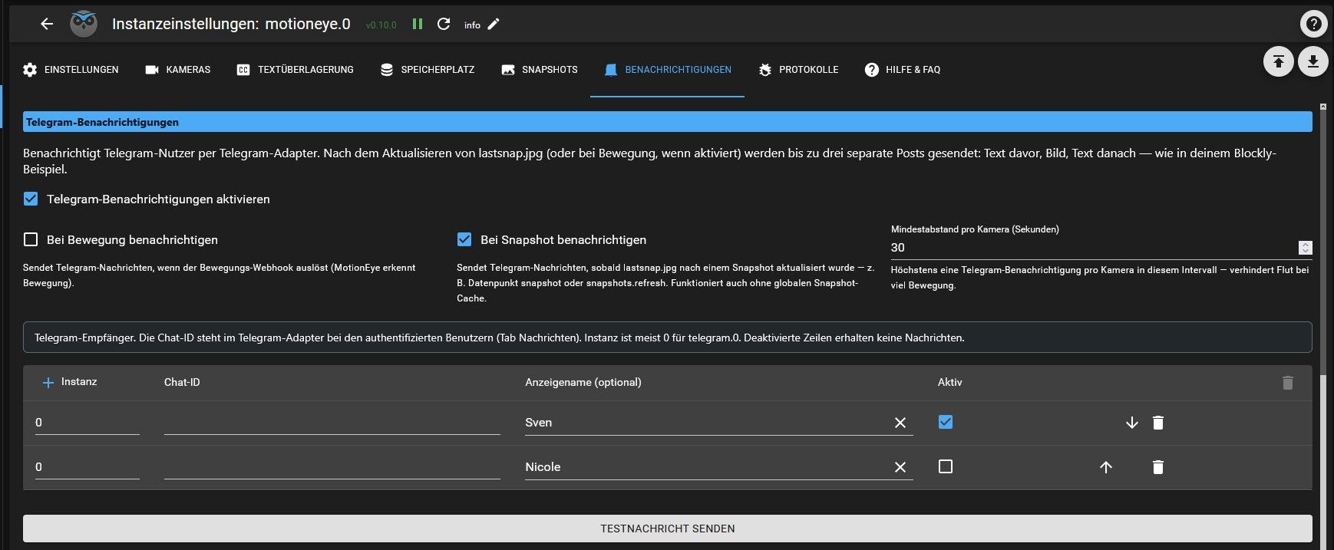Download configuration with download arrow icon
1334x550 pixels.
coord(1313,61)
